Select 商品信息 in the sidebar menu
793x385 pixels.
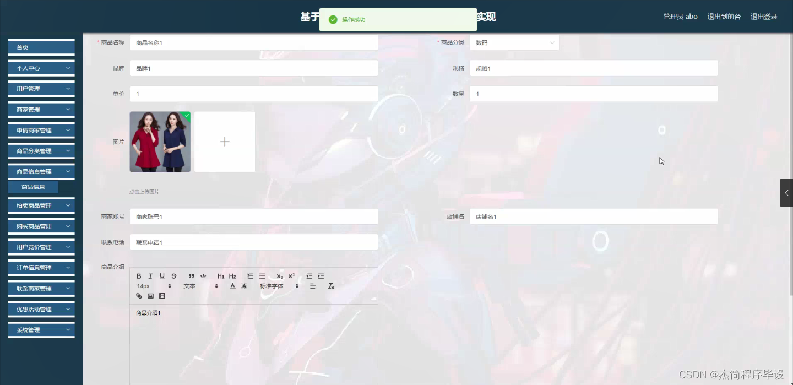coord(33,187)
